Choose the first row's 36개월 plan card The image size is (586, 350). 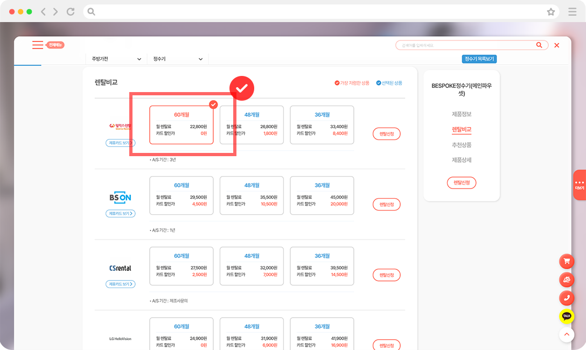322,125
